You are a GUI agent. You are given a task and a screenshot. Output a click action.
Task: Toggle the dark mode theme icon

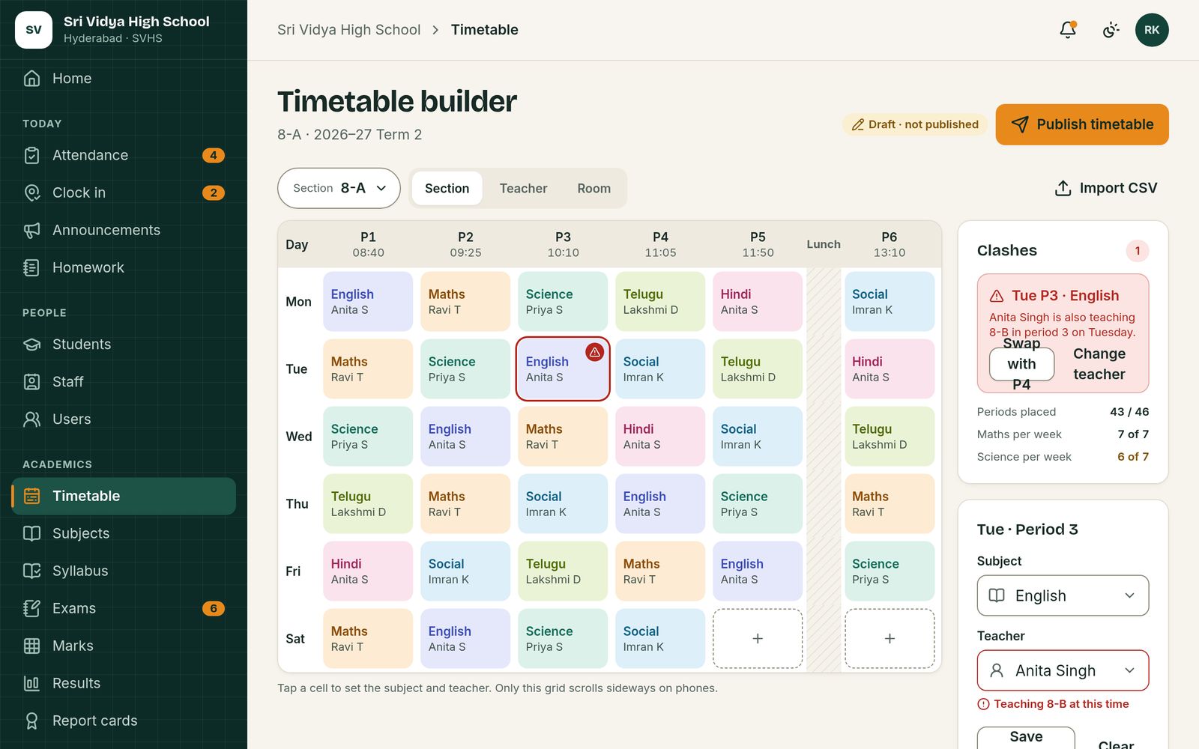[1111, 30]
